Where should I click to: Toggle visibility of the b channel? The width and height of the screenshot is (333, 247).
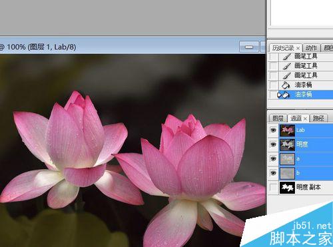[274, 173]
